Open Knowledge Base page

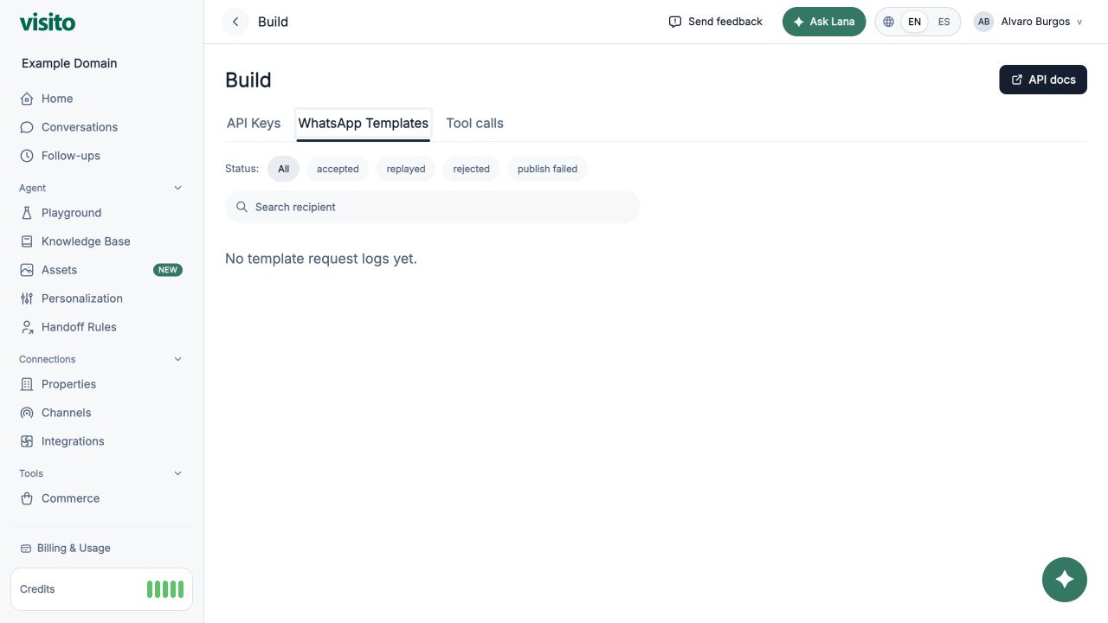click(x=101, y=241)
